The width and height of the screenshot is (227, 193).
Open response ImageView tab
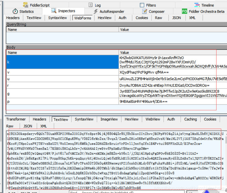coord(109,119)
